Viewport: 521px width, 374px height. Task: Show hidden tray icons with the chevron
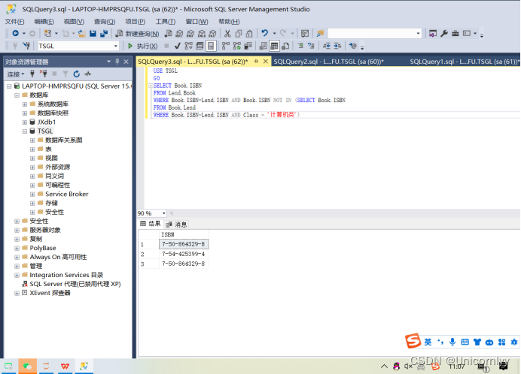[384, 366]
